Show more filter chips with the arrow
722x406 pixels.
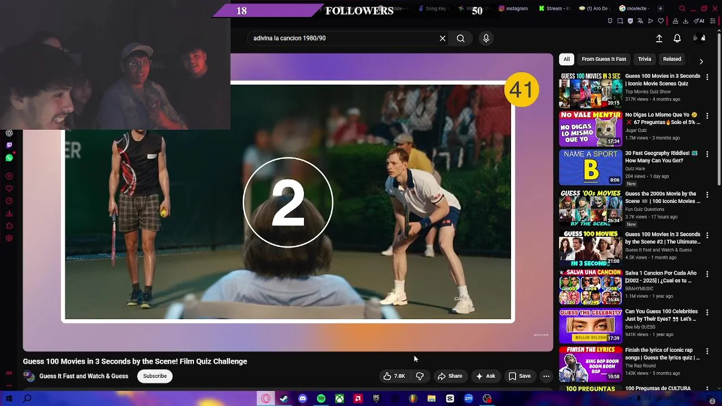coord(701,61)
